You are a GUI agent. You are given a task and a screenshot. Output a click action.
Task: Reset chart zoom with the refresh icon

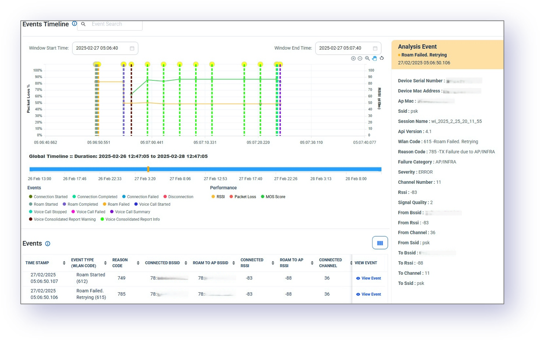click(x=382, y=58)
